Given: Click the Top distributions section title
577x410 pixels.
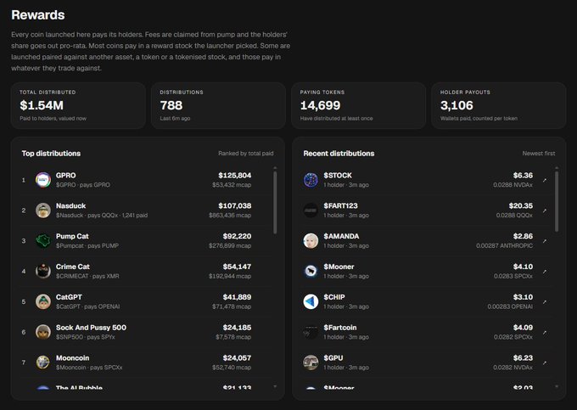Looking at the screenshot, I should (51, 153).
